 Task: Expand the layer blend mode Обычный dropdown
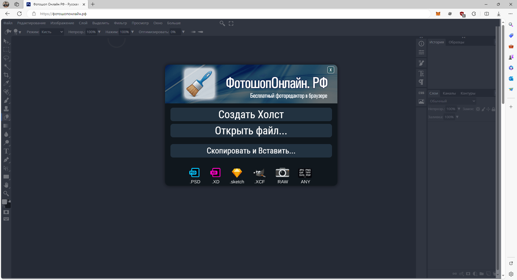(x=452, y=101)
